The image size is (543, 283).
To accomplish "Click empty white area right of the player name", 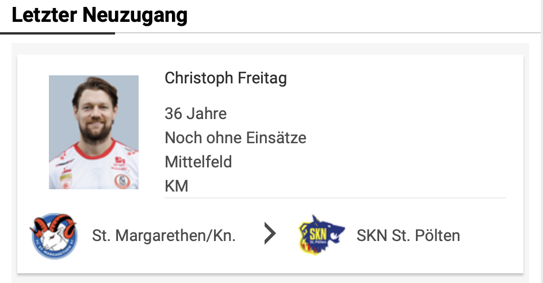I will 403,78.
